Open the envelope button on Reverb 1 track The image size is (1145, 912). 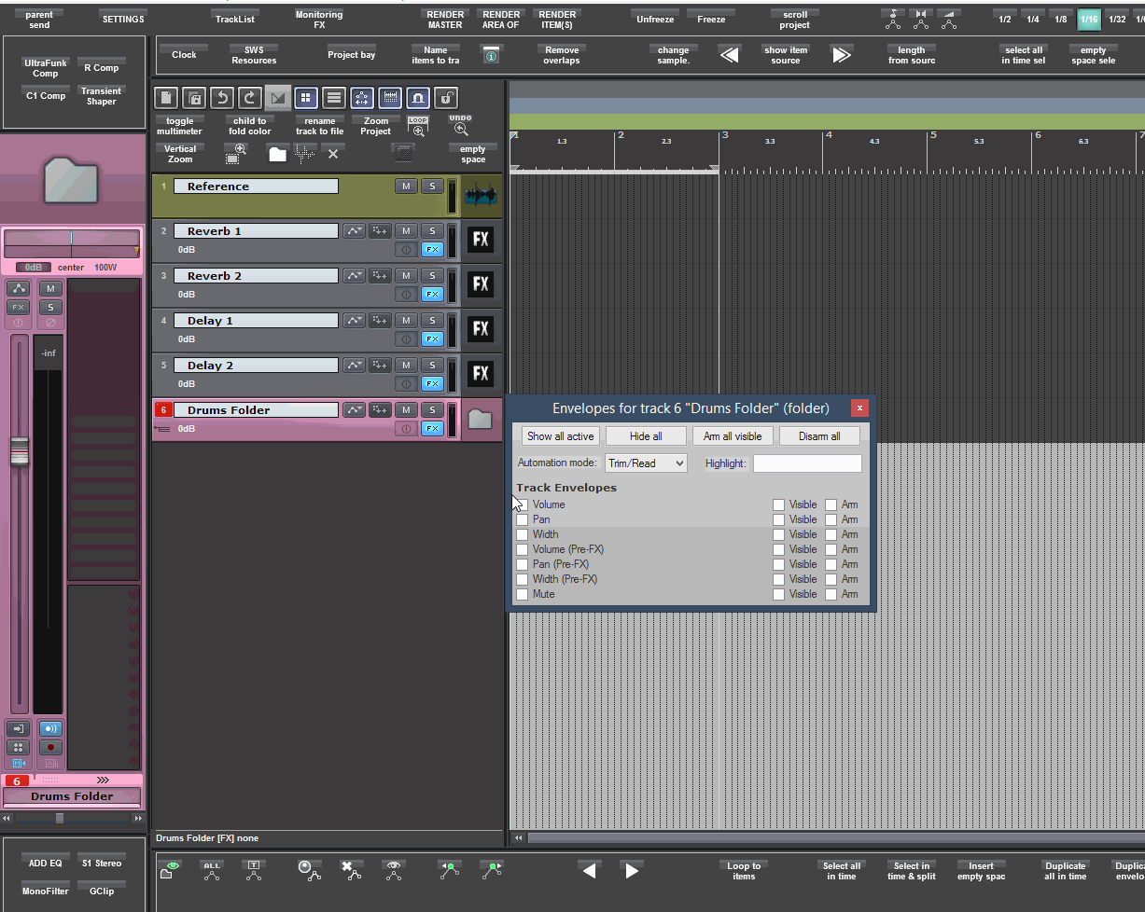click(x=354, y=231)
